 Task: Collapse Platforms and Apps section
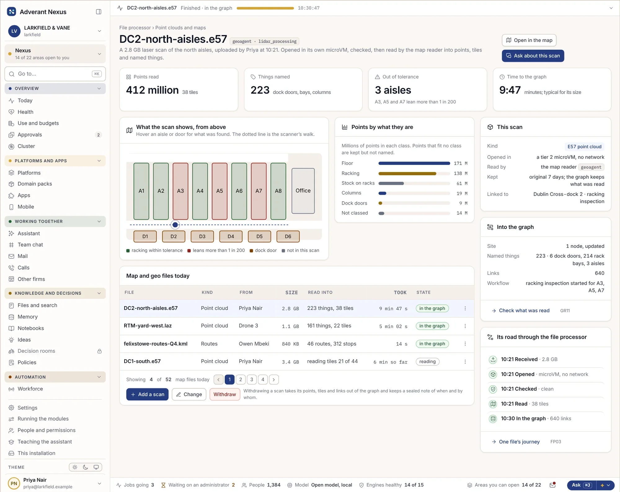point(55,161)
